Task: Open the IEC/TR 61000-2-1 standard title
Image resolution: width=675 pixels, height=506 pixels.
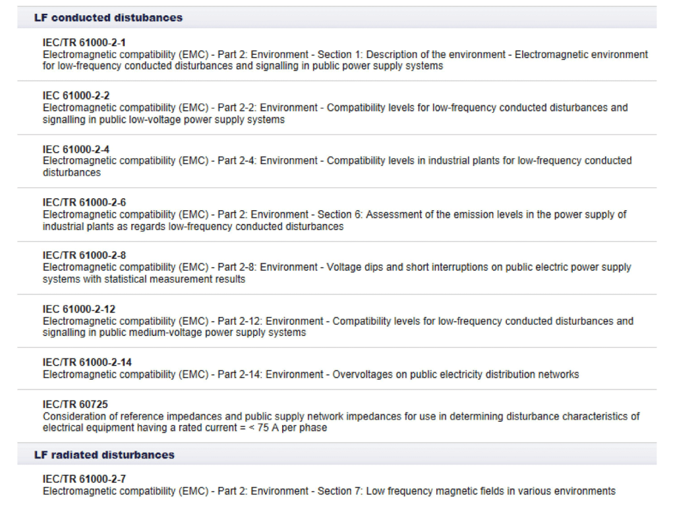Action: click(x=84, y=43)
